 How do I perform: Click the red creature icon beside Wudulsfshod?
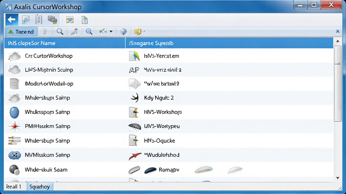click(x=135, y=156)
